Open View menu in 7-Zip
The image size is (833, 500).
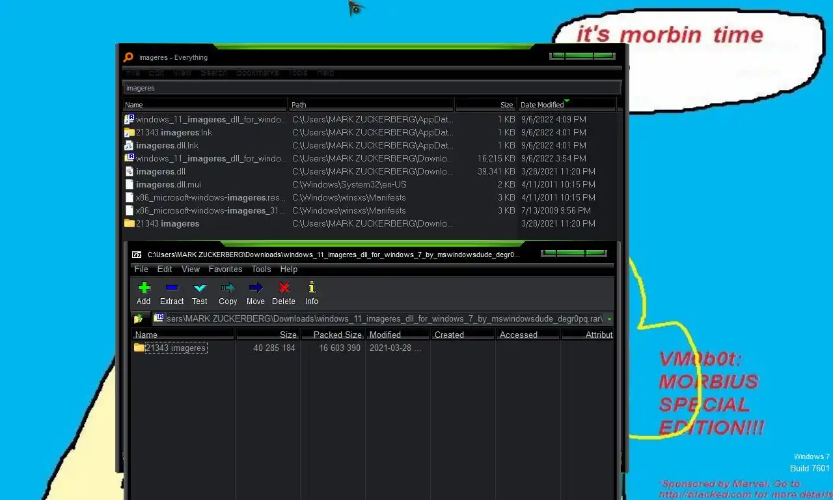(x=191, y=269)
